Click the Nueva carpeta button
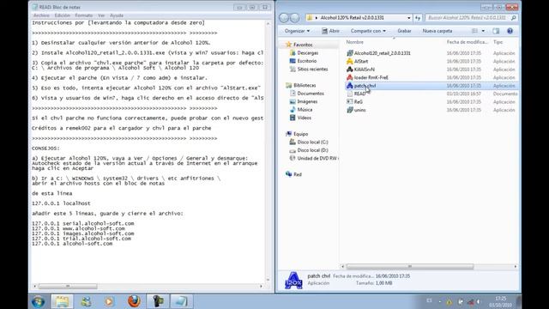This screenshot has height=309, width=549. tap(437, 31)
